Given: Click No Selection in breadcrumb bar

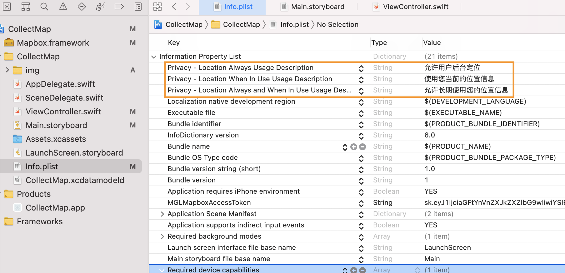Looking at the screenshot, I should pyautogui.click(x=337, y=24).
